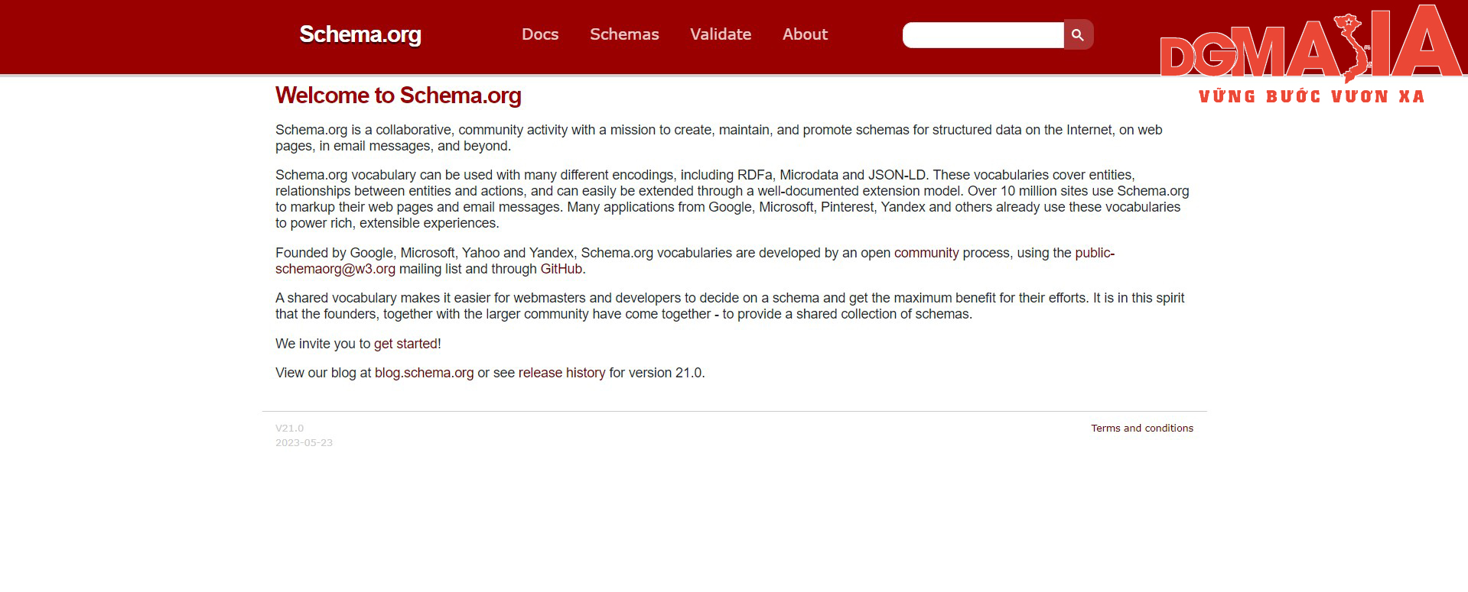Screen dimensions: 1468x592
Task: Open Terms and conditions in footer
Action: 1142,429
